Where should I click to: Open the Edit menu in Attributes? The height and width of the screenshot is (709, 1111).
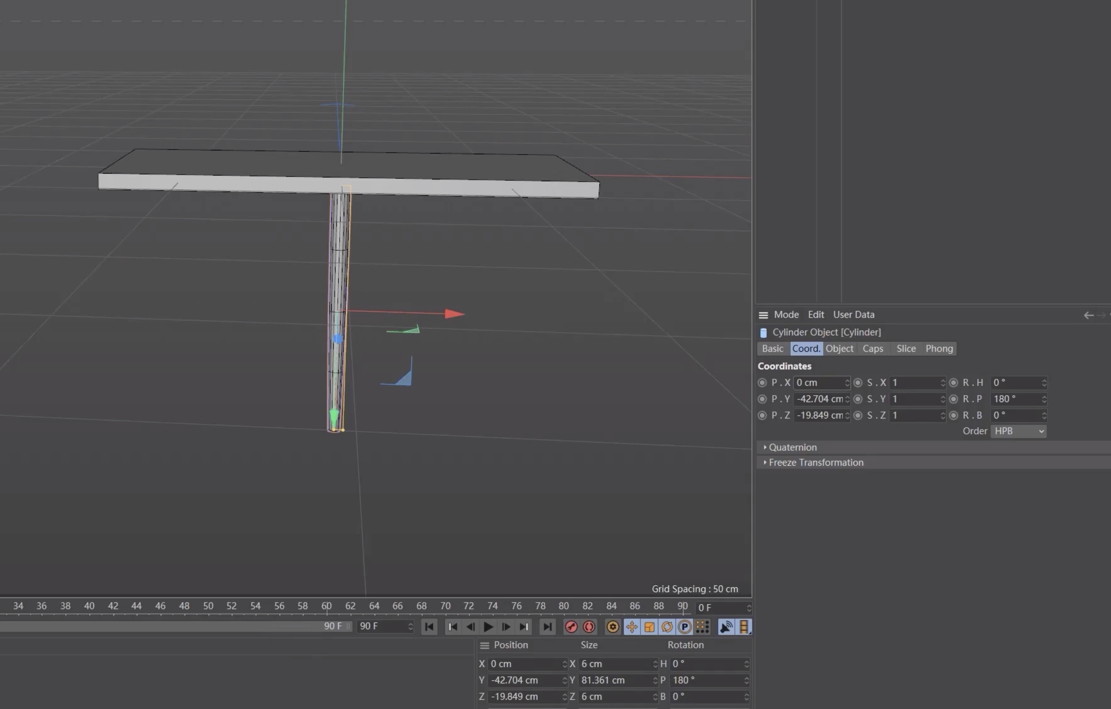pos(816,315)
